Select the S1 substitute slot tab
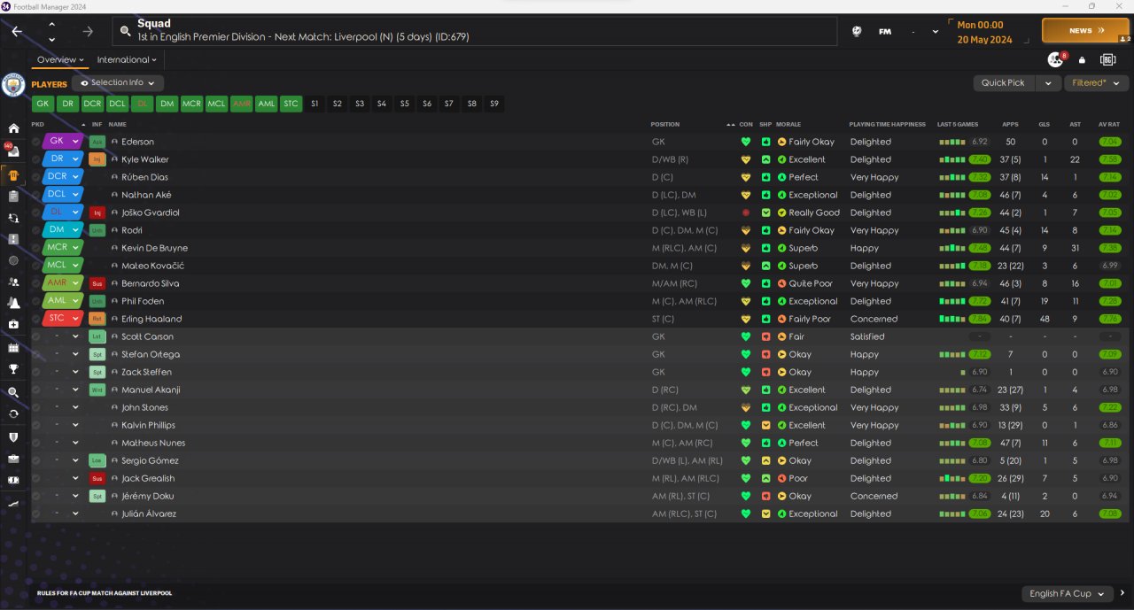The image size is (1134, 610). [314, 104]
